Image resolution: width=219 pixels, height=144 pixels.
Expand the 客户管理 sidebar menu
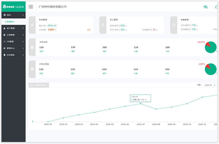(x=13, y=28)
